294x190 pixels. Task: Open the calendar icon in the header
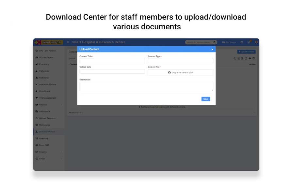click(242, 42)
